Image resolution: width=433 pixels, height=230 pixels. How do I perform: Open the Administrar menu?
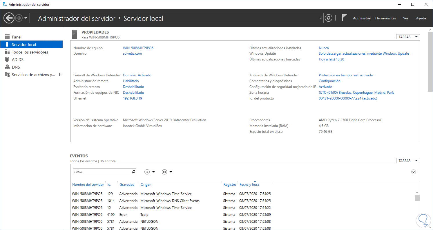[362, 18]
